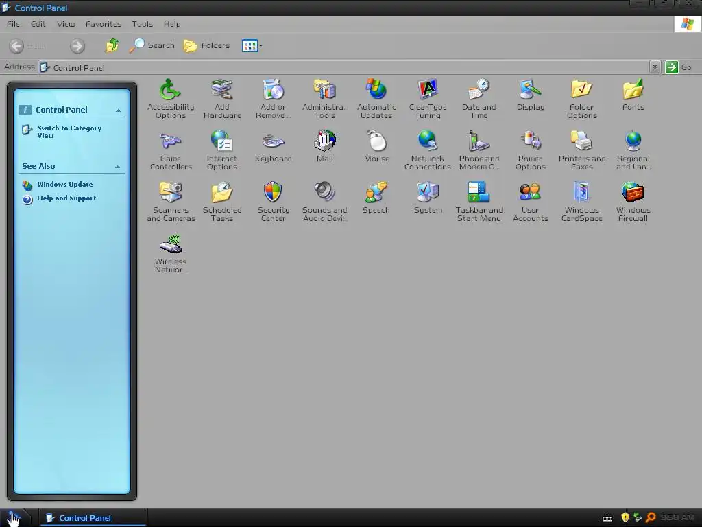Open Mouse settings
702x527 pixels.
point(376,147)
